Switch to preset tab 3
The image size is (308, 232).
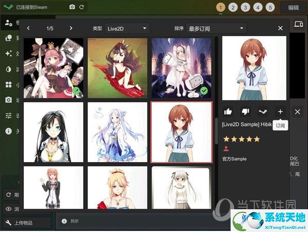click(246, 8)
